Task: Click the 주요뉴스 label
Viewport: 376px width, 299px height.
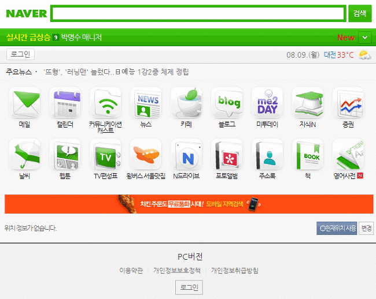Action: tap(19, 72)
